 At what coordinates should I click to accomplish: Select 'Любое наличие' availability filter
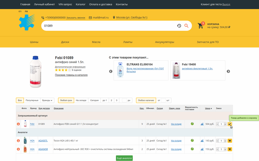pos(146,100)
